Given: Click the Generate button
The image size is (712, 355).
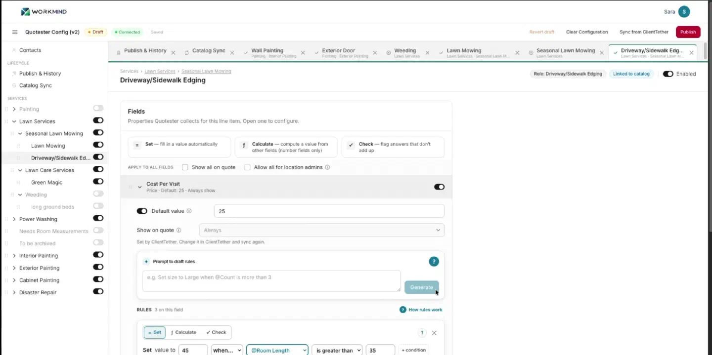Looking at the screenshot, I should (421, 287).
